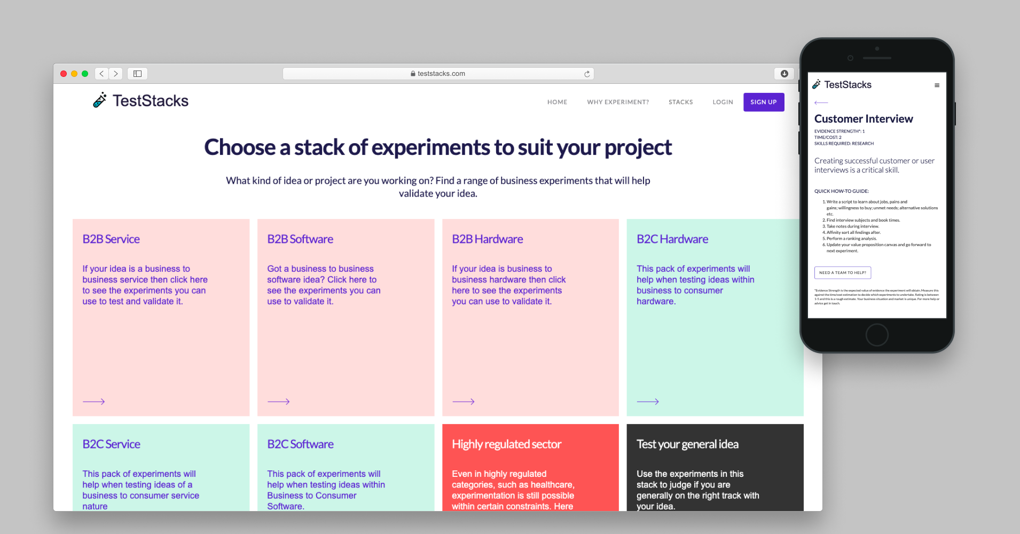
Task: Open the Safari downloads button
Action: 784,74
